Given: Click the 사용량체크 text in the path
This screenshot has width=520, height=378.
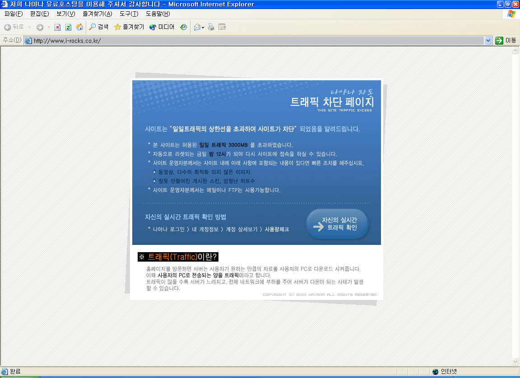Looking at the screenshot, I should coord(277,229).
